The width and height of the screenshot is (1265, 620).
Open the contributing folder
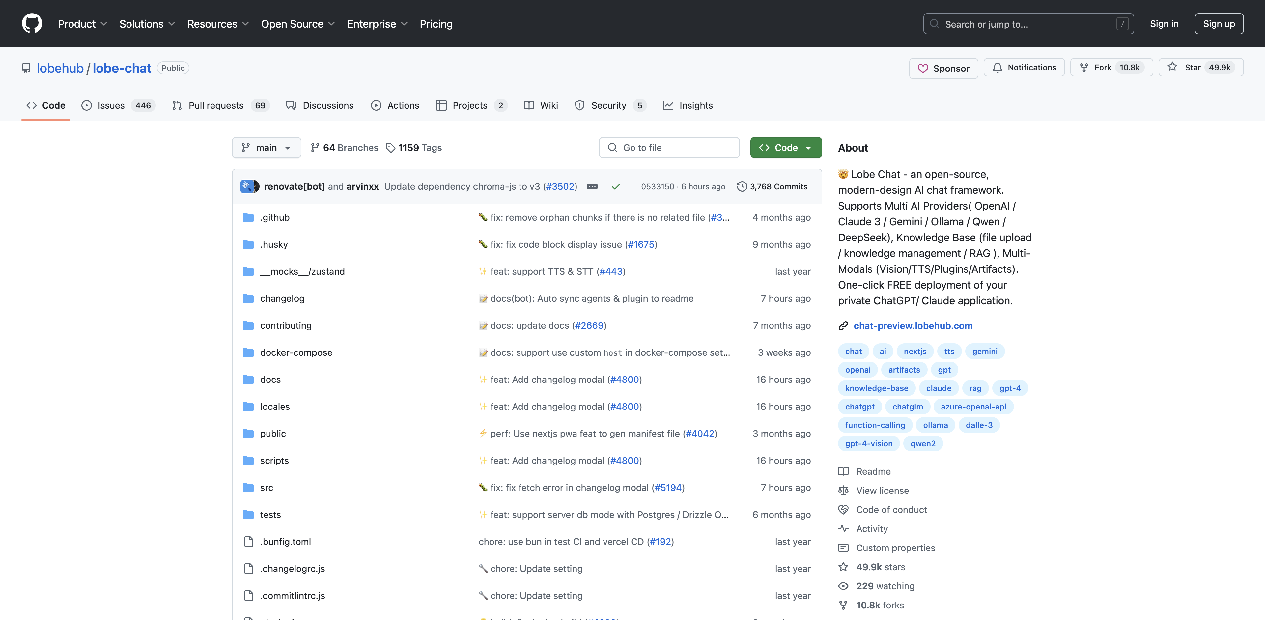(286, 325)
